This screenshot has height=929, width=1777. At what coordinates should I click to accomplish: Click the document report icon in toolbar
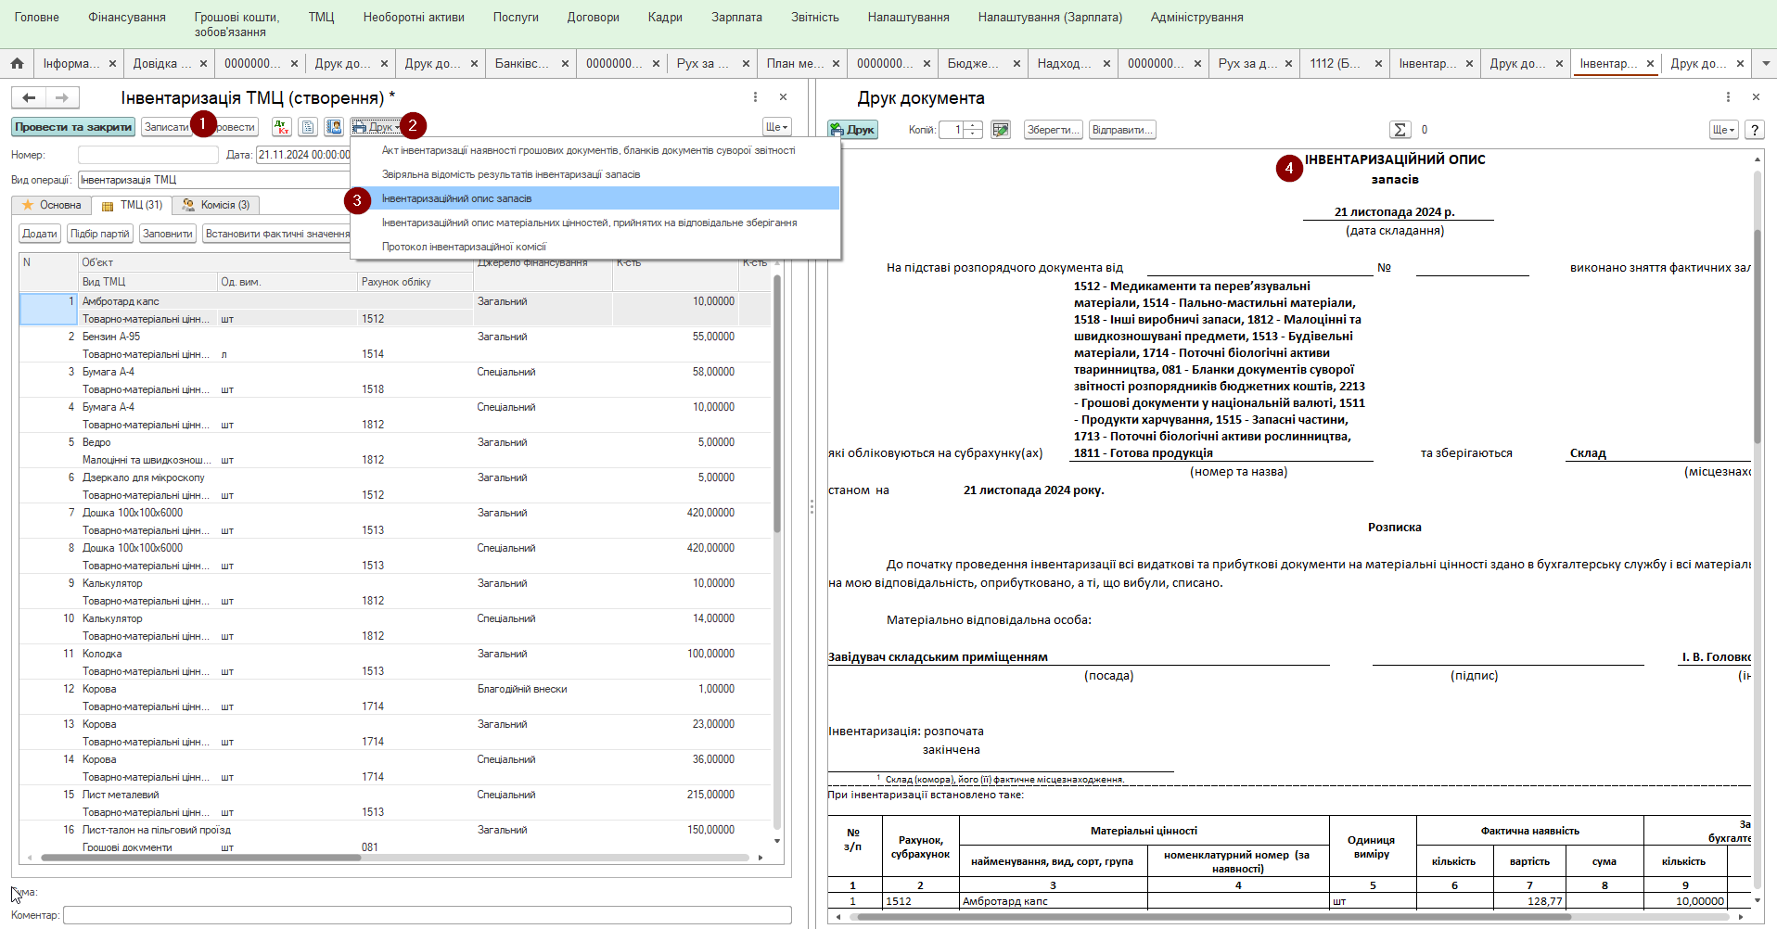[308, 127]
